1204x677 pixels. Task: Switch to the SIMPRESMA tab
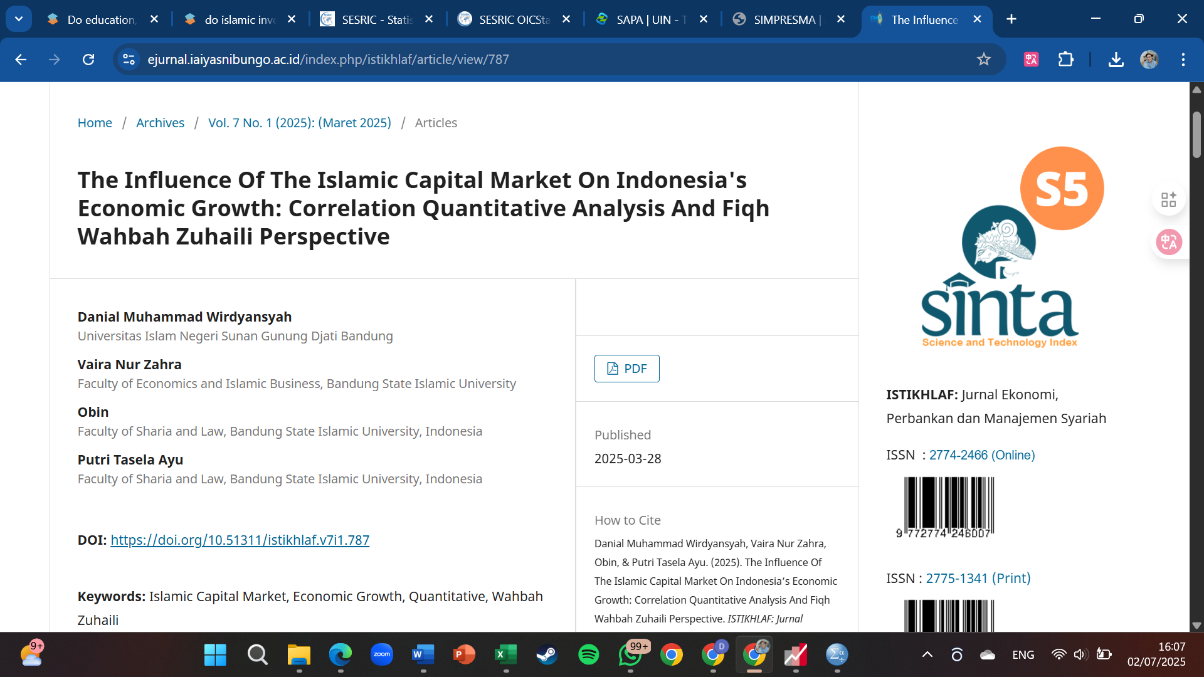(x=786, y=19)
